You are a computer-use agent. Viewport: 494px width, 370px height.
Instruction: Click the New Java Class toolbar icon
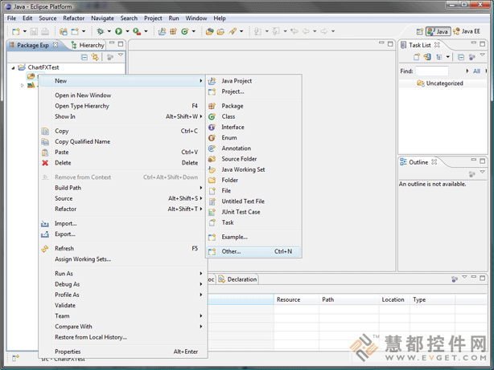click(x=184, y=31)
